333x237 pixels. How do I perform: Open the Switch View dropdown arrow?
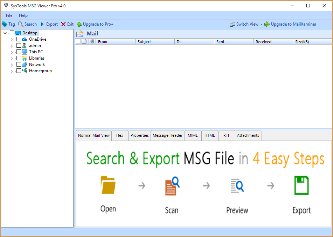point(261,25)
